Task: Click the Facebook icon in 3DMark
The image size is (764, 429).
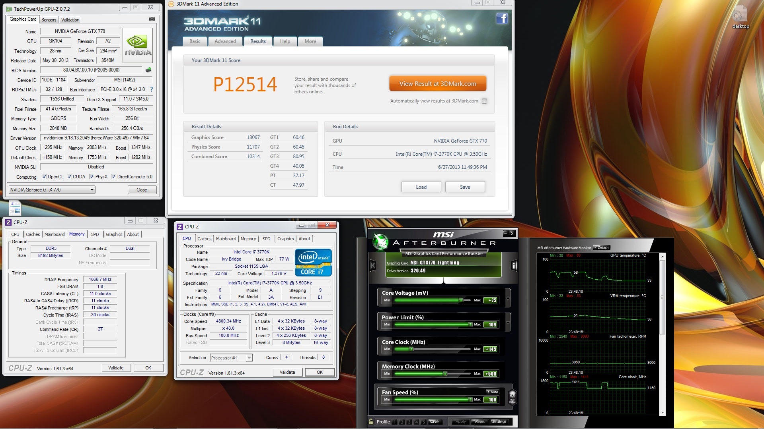Action: point(502,18)
